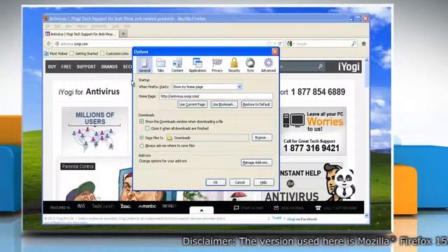Image resolution: width=448 pixels, height=252 pixels.
Task: Click the Tweet link in footer
Action: [276, 218]
